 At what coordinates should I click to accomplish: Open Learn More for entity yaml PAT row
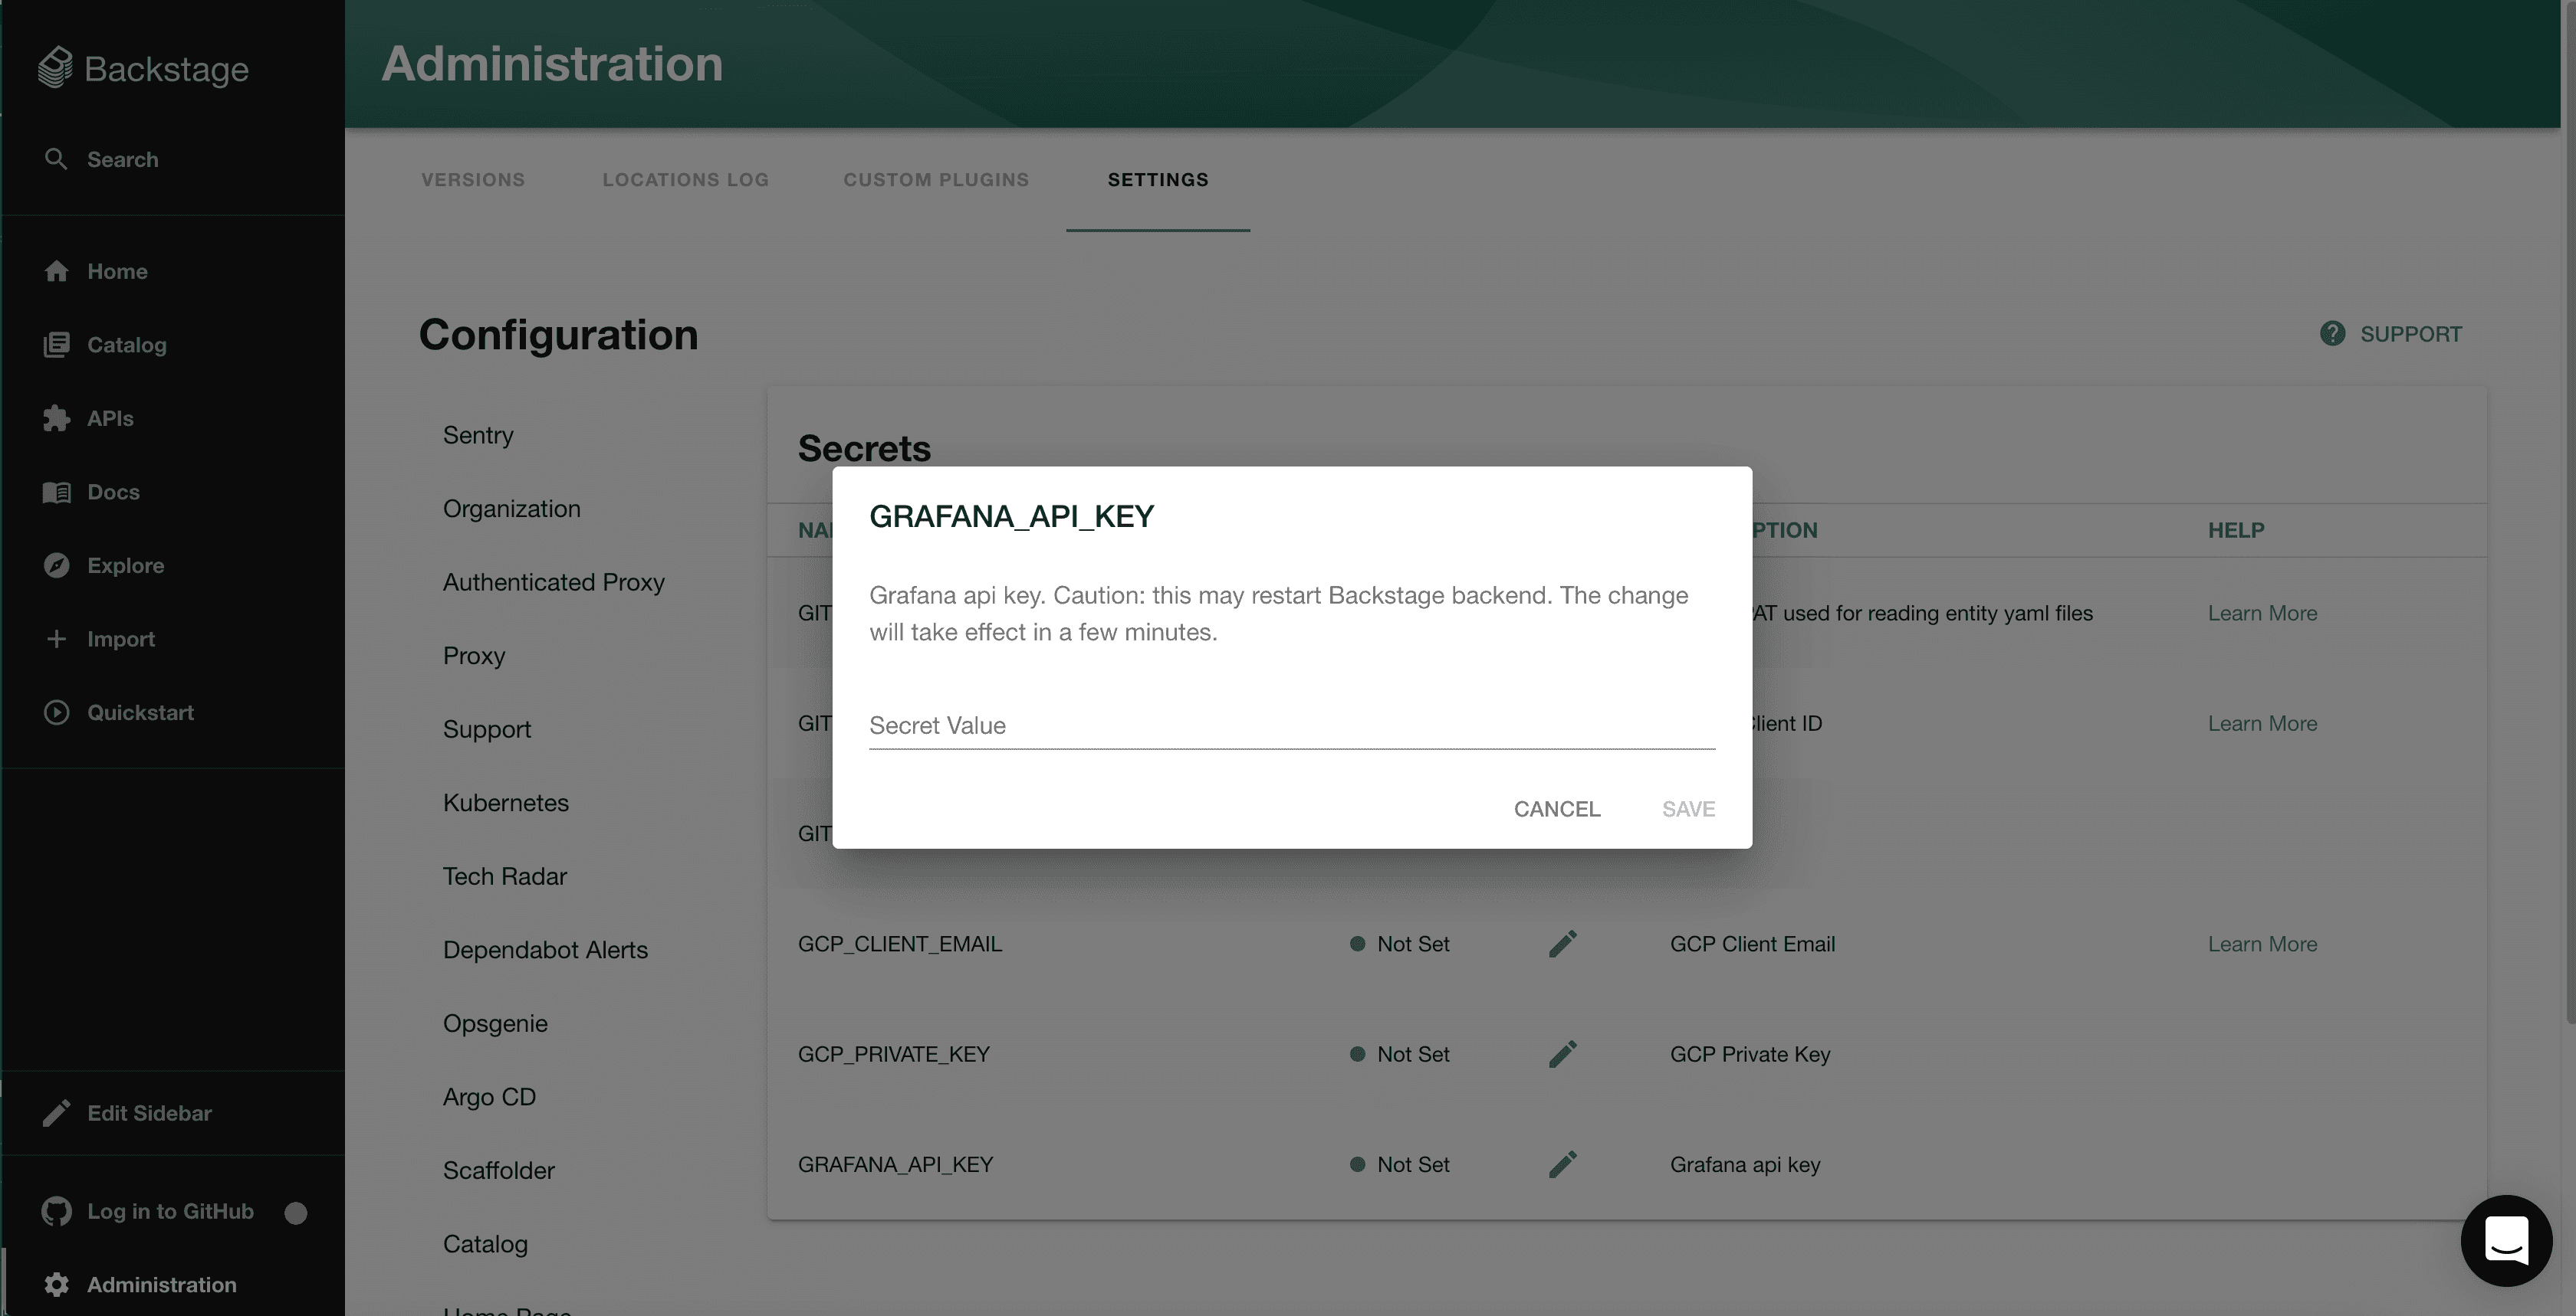coord(2262,614)
